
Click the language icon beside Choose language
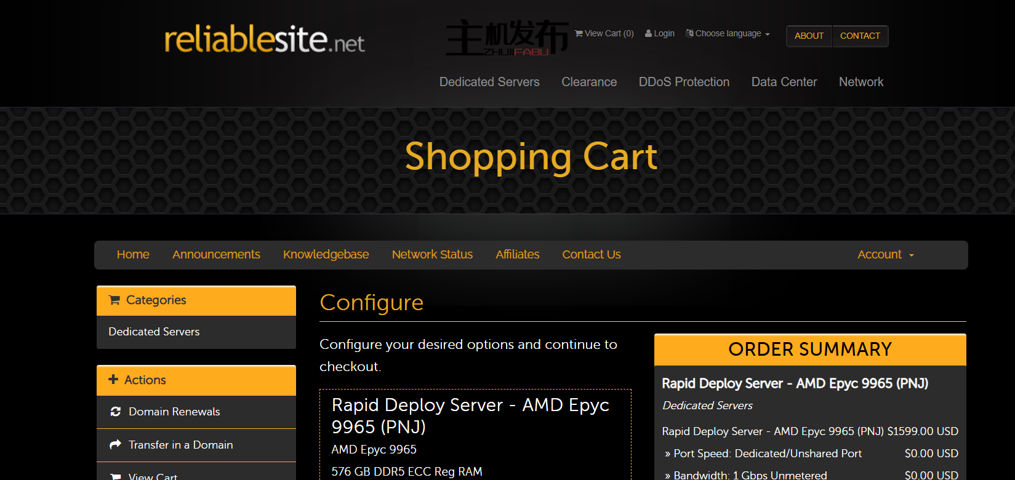(689, 33)
